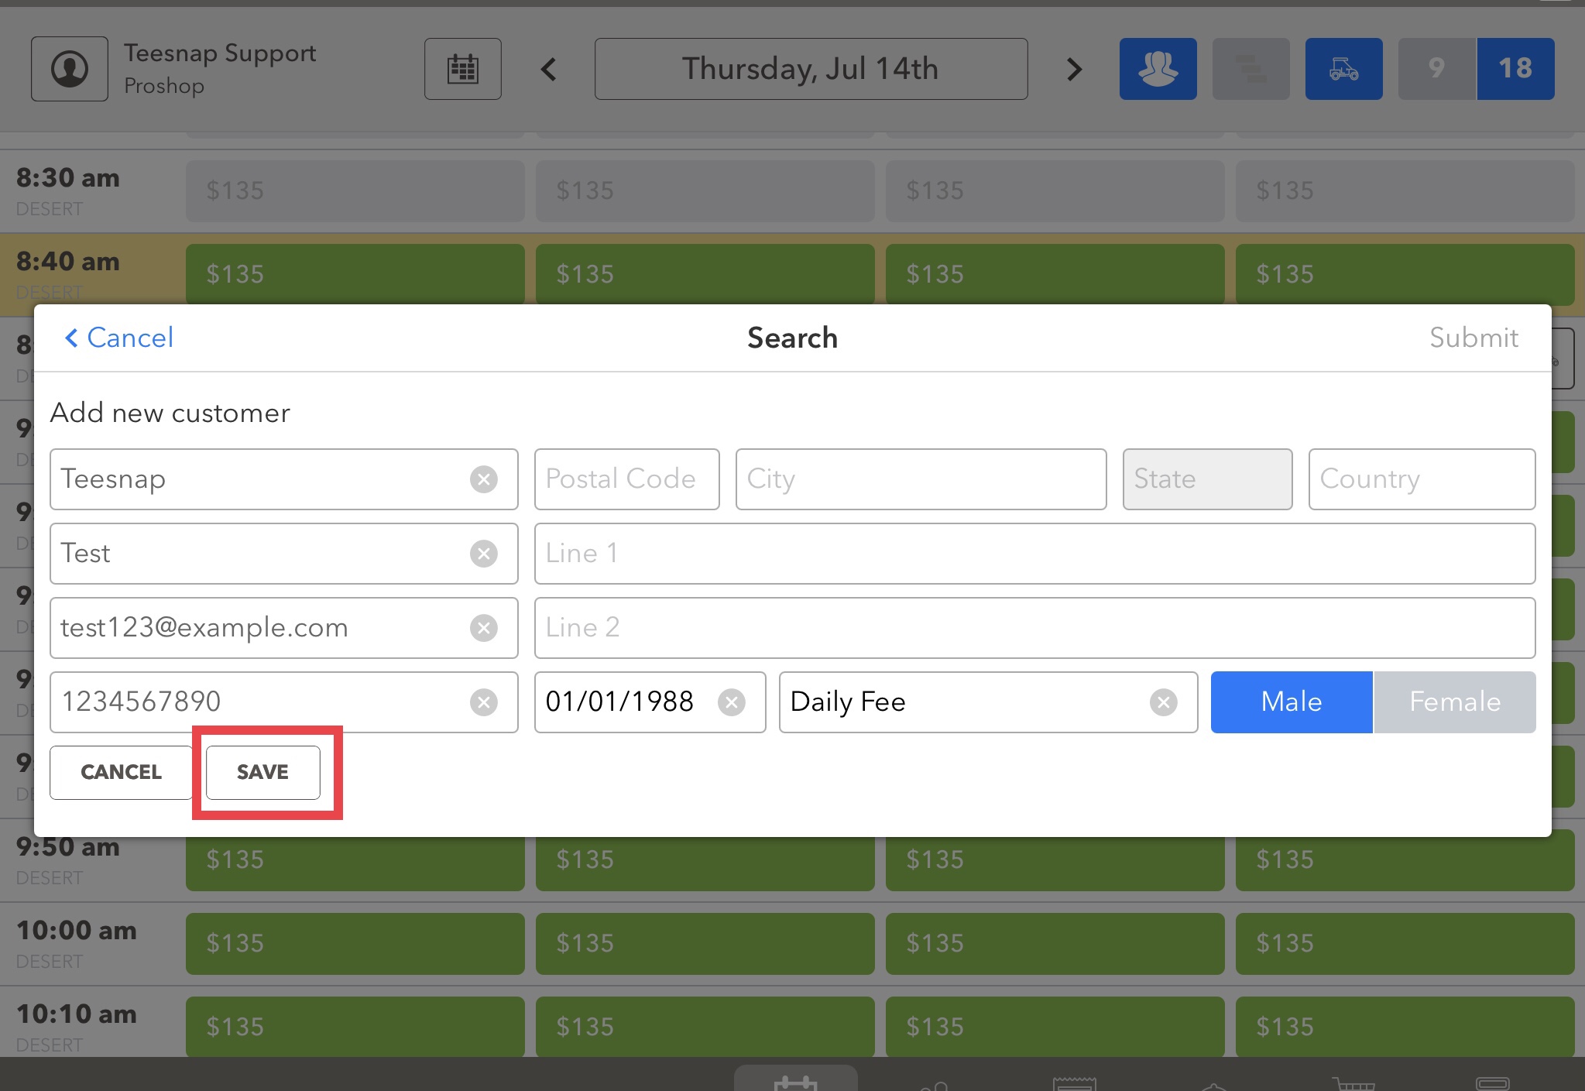This screenshot has height=1091, width=1585.
Task: Open the Thursday, Jul 14th date selector
Action: click(x=811, y=69)
